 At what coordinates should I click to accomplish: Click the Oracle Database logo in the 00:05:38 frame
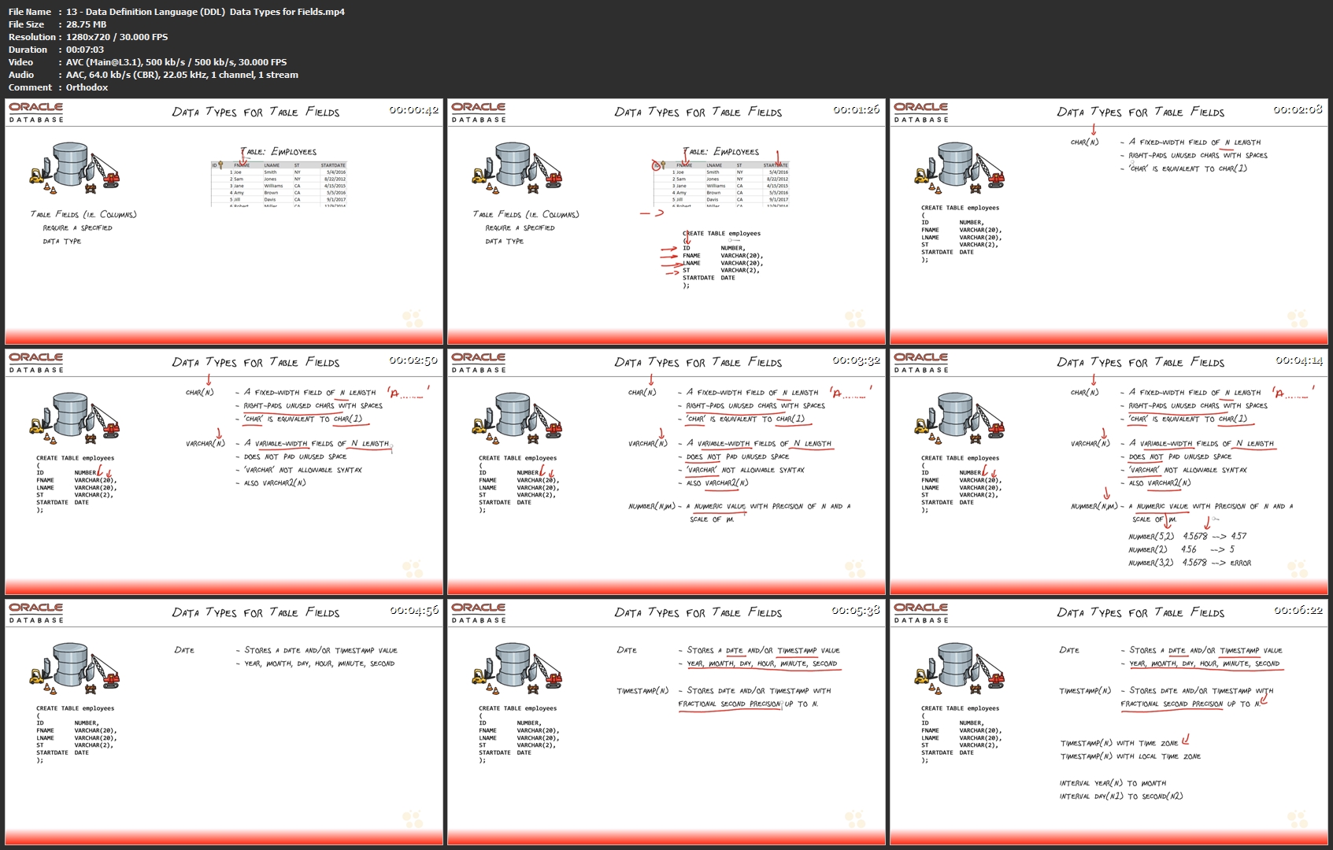(x=479, y=612)
